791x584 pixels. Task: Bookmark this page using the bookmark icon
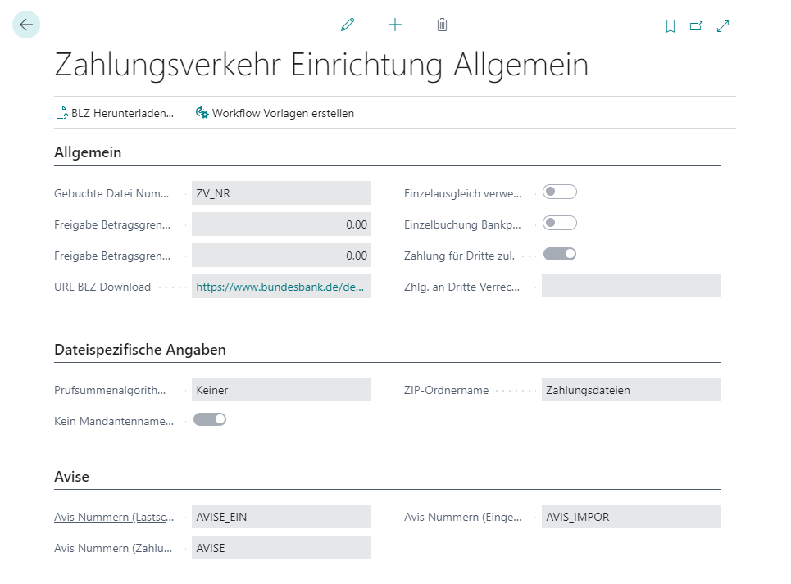pyautogui.click(x=670, y=25)
